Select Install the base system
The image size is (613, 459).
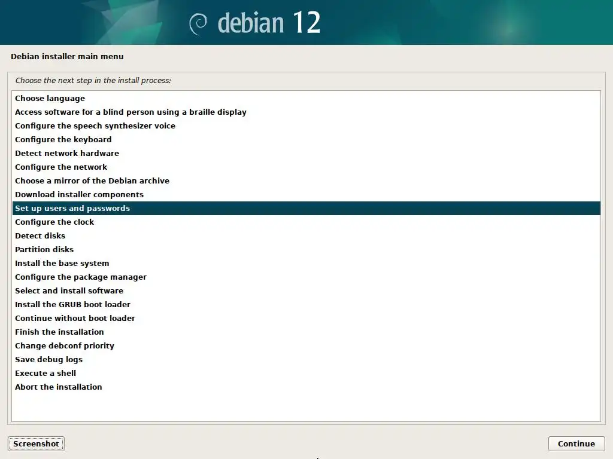point(306,263)
